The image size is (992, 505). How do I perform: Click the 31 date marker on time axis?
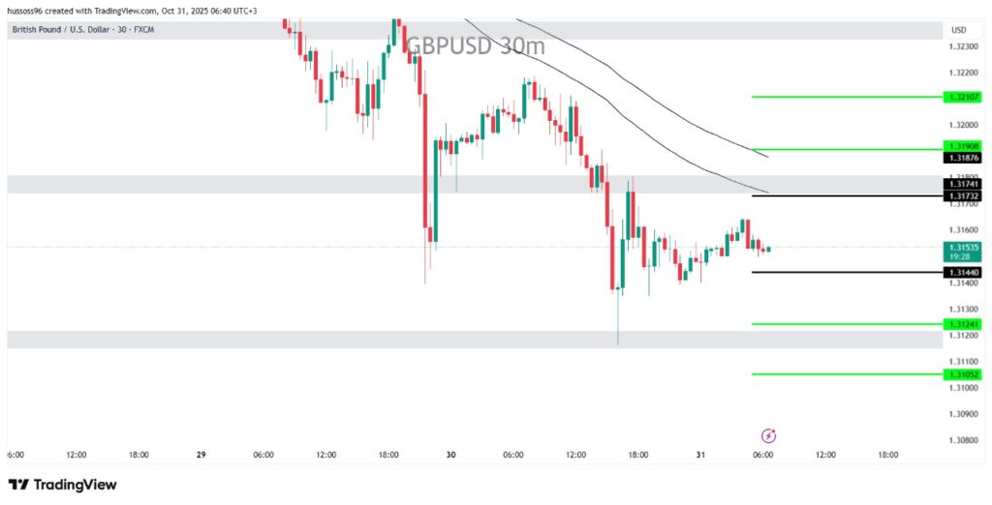701,455
